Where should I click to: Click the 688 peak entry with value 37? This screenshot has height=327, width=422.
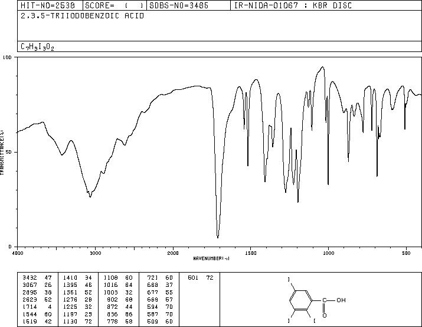coord(160,285)
